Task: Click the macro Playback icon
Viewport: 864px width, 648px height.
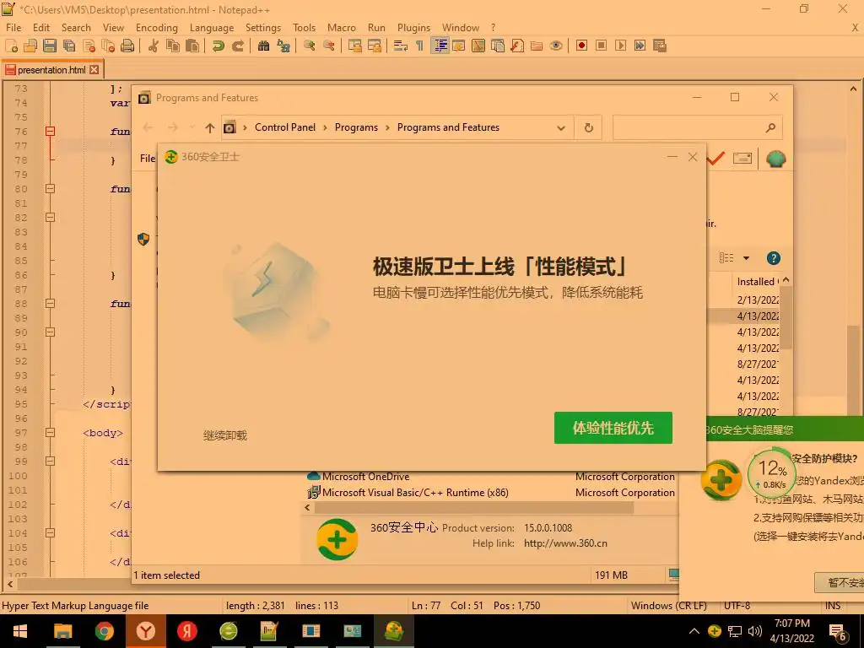Action: point(620,46)
